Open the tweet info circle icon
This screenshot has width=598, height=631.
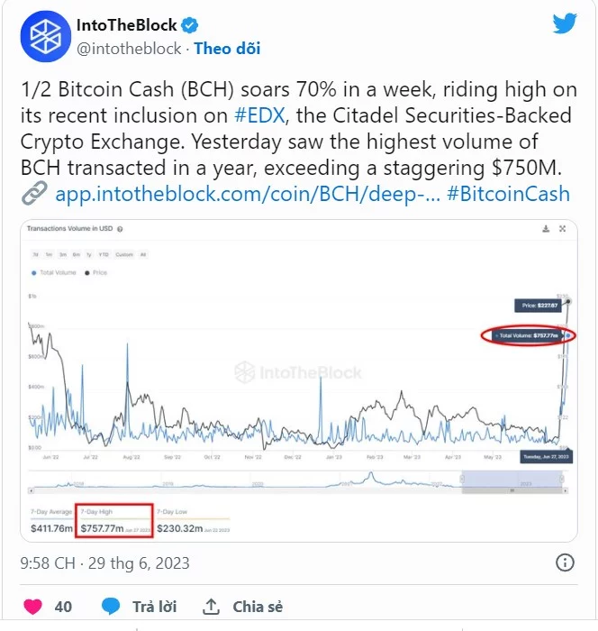coord(565,562)
